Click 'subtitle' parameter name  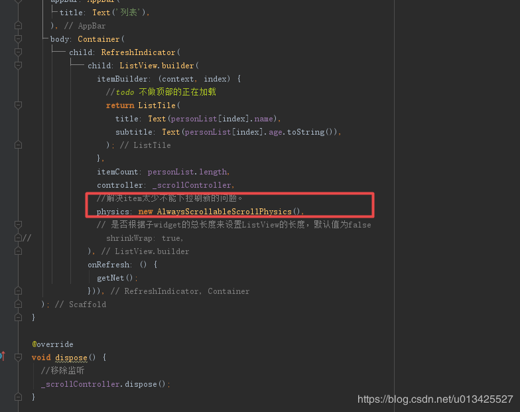click(134, 132)
